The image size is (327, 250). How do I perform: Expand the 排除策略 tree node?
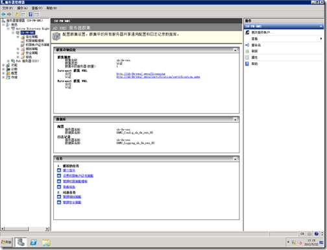[18, 49]
